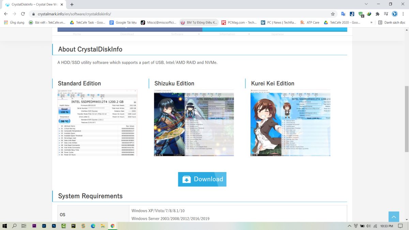Launch Microsoft Edge from taskbar
The width and height of the screenshot is (409, 230).
(x=93, y=226)
